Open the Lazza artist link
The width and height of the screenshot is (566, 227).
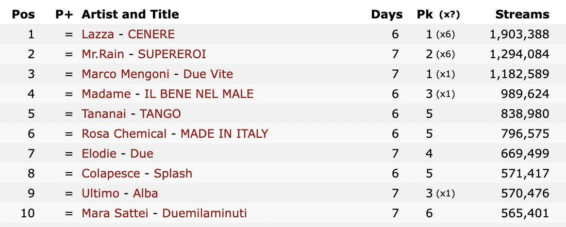(98, 34)
